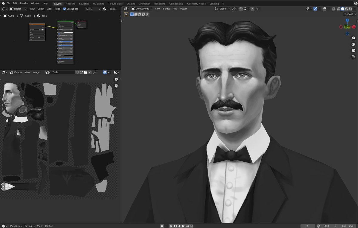This screenshot has height=228, width=358.
Task: Open the node editor Add menu
Action: click(49, 9)
